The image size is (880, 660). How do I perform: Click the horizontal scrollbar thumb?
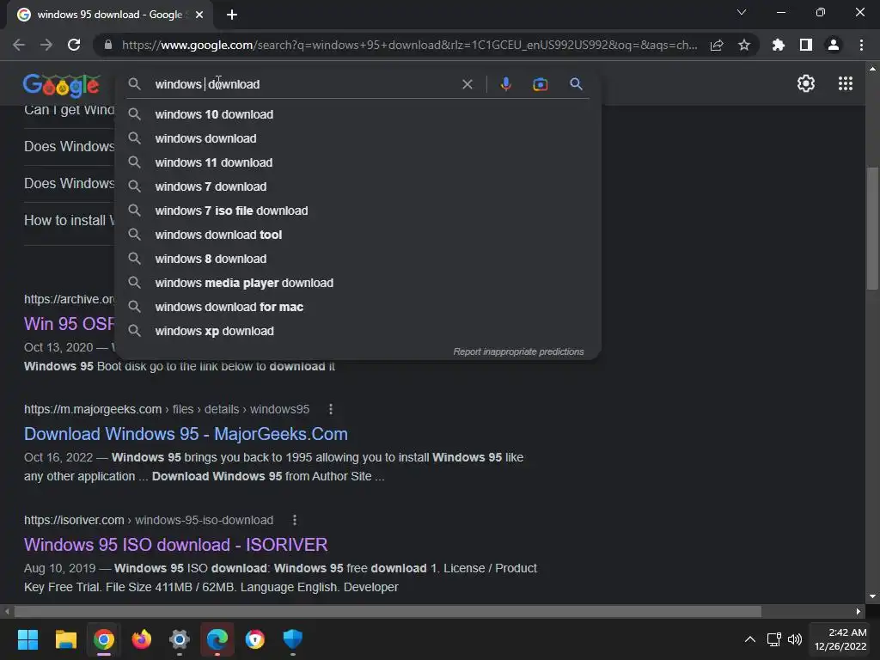point(388,611)
